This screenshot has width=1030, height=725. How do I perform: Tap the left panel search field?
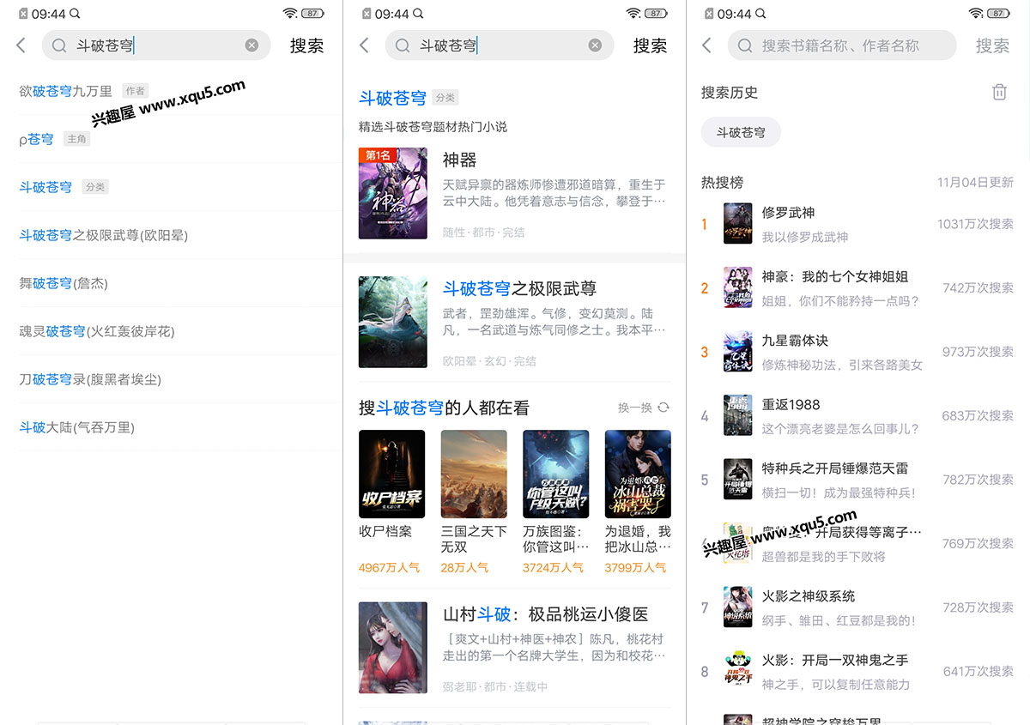156,45
